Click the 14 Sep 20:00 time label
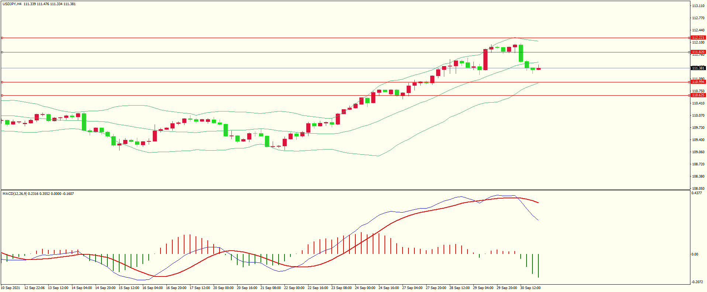This screenshot has width=707, height=292. tap(106, 288)
